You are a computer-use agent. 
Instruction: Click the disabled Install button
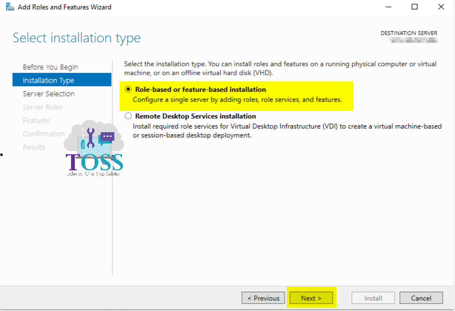click(373, 298)
